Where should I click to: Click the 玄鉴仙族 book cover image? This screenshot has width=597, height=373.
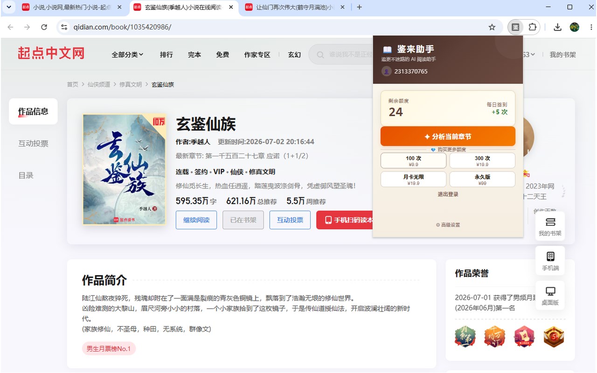click(124, 169)
